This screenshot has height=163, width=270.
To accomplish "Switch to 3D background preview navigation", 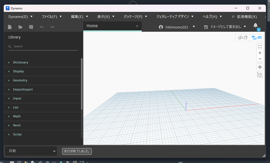I will coord(243,37).
